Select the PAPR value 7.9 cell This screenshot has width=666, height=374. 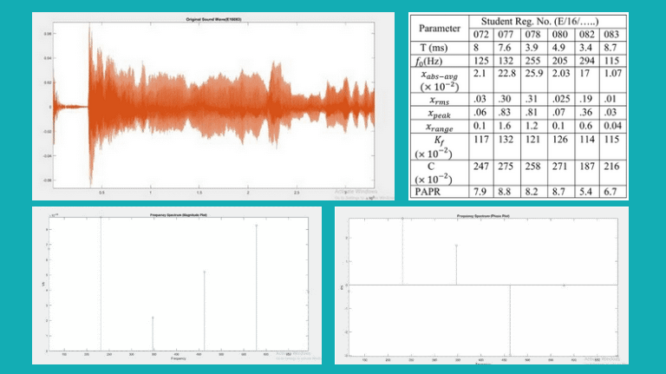point(480,190)
